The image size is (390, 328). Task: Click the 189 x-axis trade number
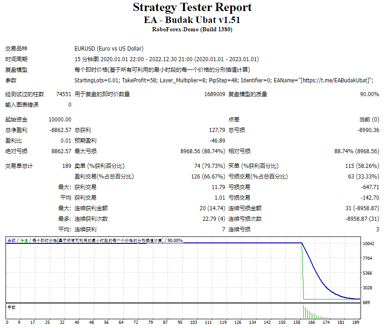(x=355, y=322)
